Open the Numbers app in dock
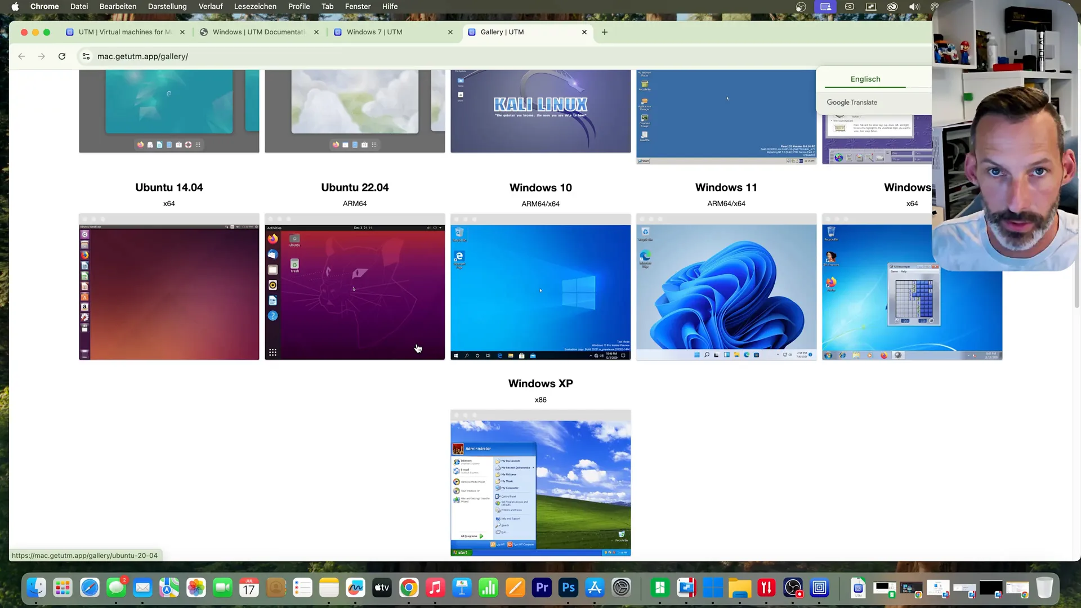Screen dimensions: 1081x608 click(x=489, y=588)
